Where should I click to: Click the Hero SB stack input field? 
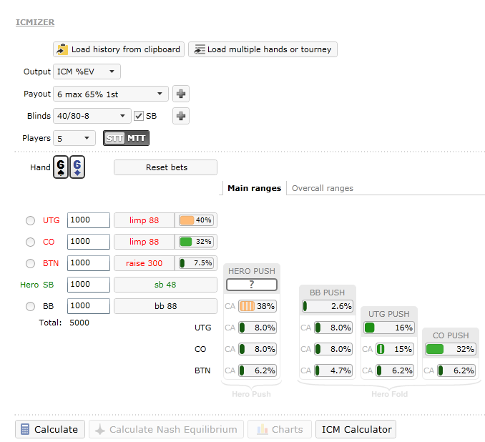coord(89,285)
